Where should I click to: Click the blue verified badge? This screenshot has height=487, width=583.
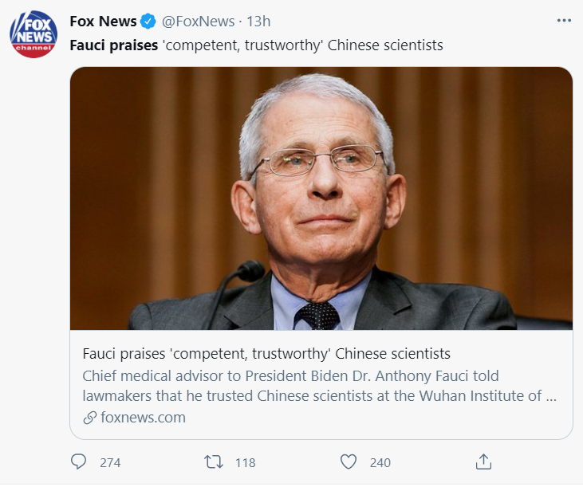(x=148, y=22)
